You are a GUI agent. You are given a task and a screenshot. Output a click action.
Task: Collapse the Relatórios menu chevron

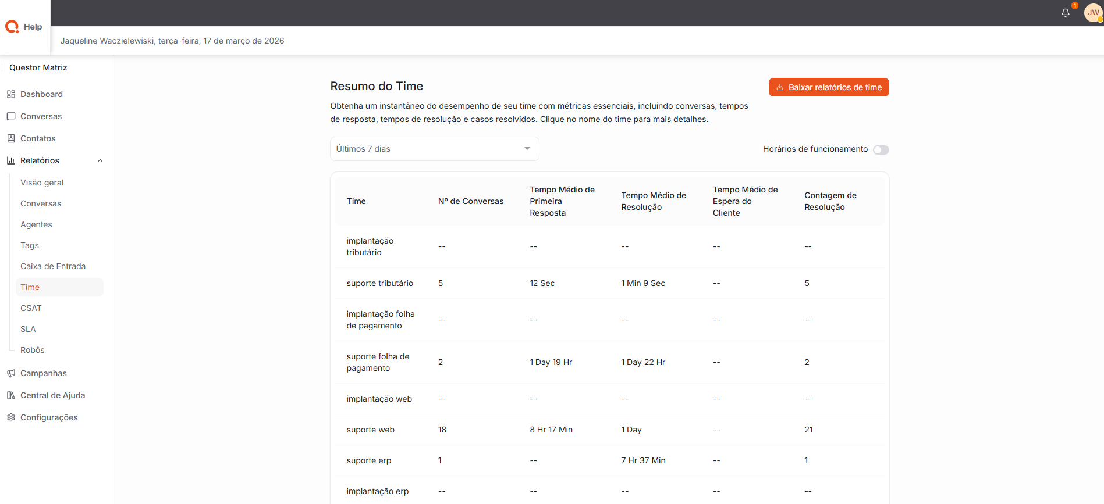pyautogui.click(x=100, y=161)
